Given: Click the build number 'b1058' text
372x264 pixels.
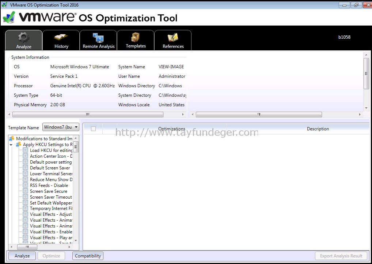Looking at the screenshot, I should point(344,37).
